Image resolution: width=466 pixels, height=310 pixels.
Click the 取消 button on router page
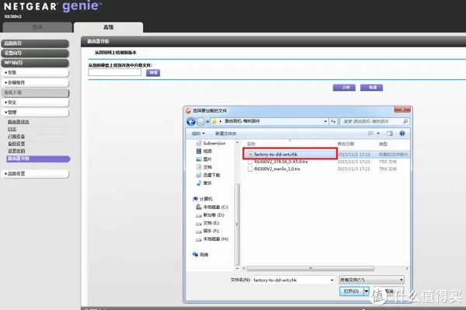pos(371,87)
